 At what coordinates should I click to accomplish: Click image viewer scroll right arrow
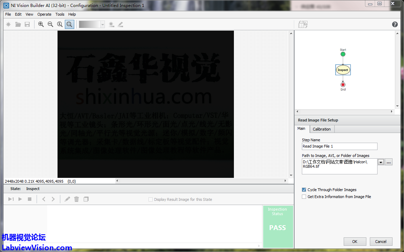[x=285, y=181]
